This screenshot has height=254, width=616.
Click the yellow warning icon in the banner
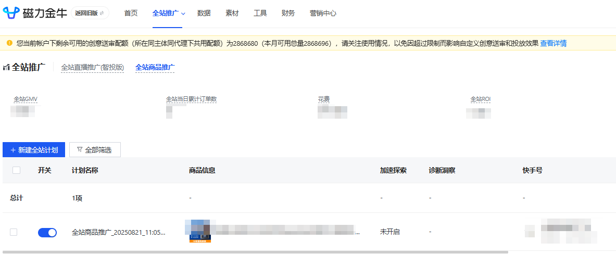coord(9,43)
